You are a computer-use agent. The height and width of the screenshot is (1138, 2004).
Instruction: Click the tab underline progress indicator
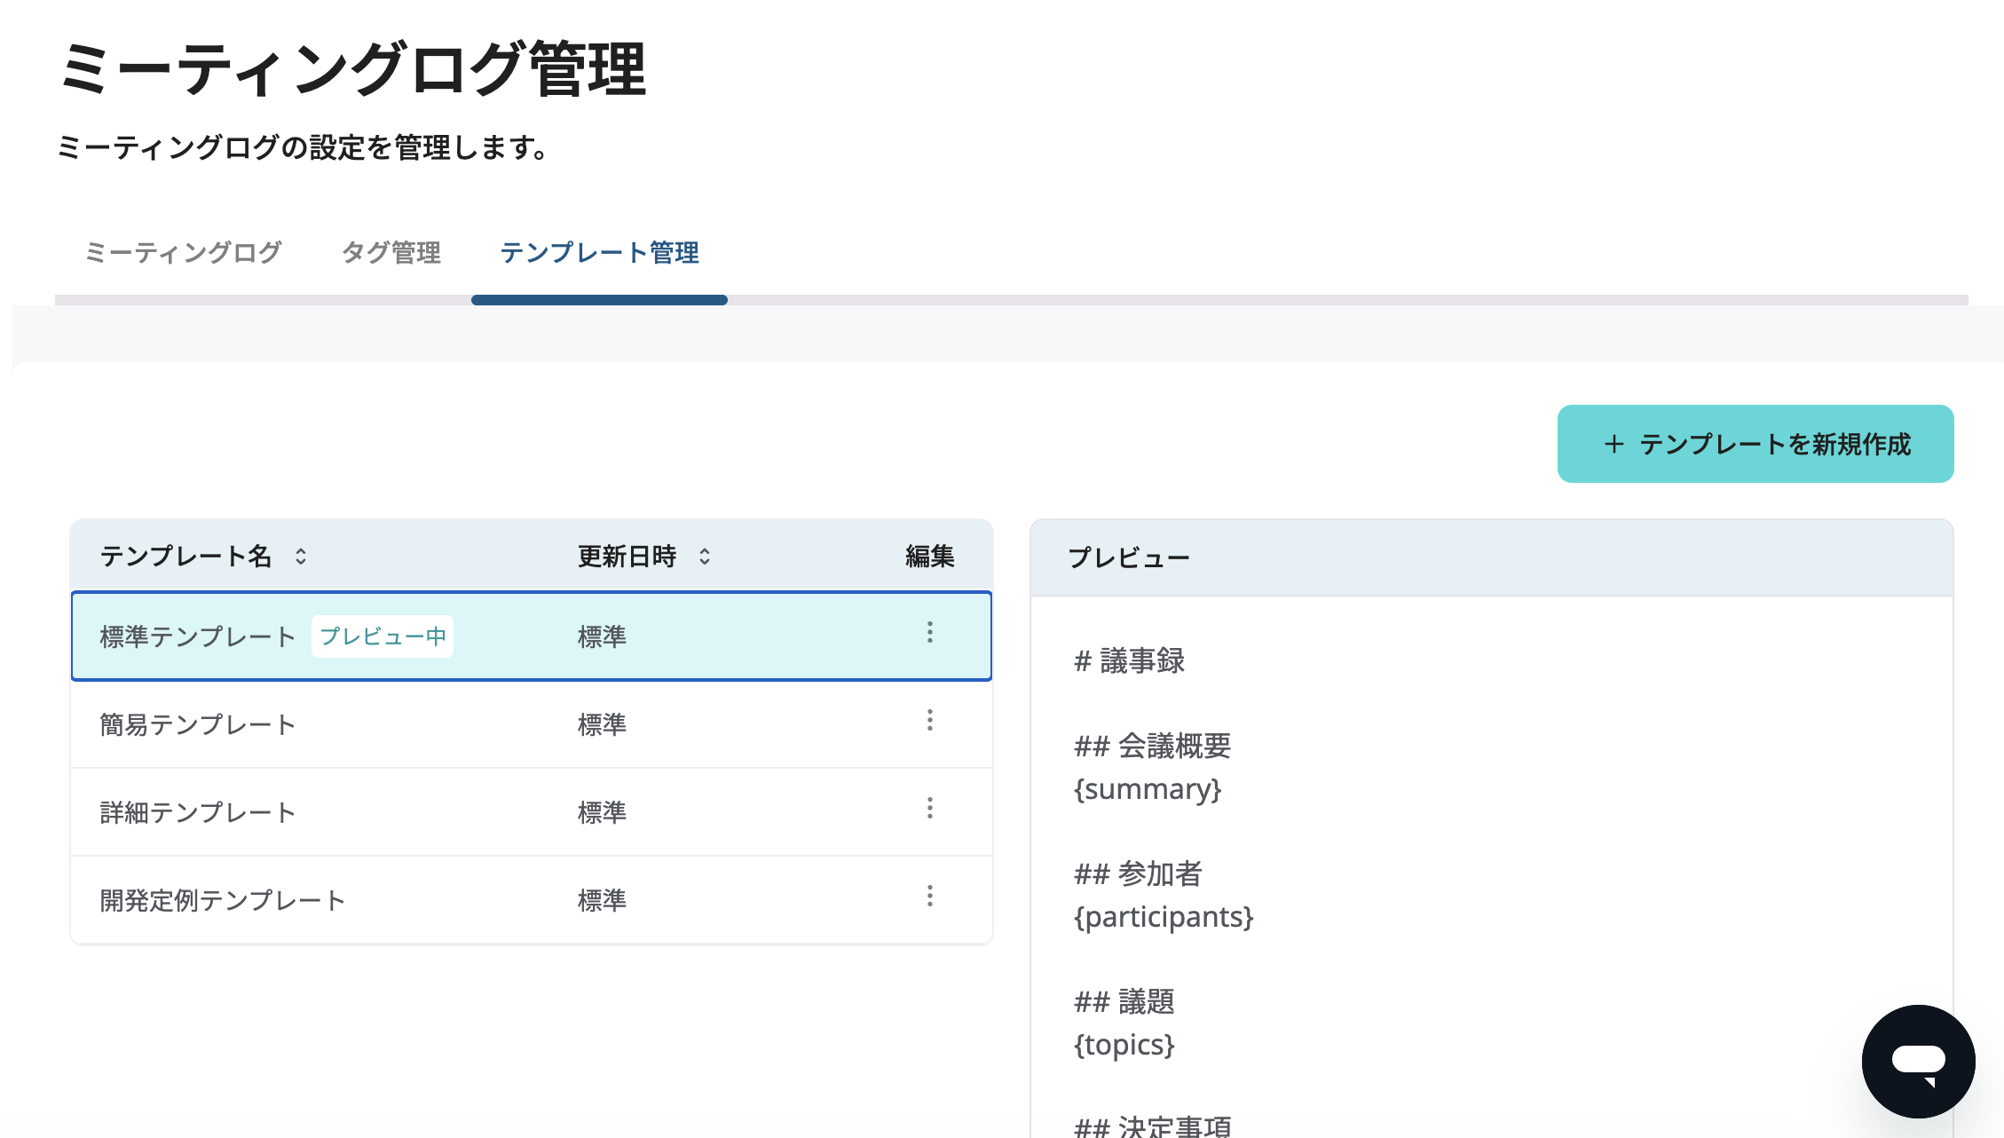point(600,299)
